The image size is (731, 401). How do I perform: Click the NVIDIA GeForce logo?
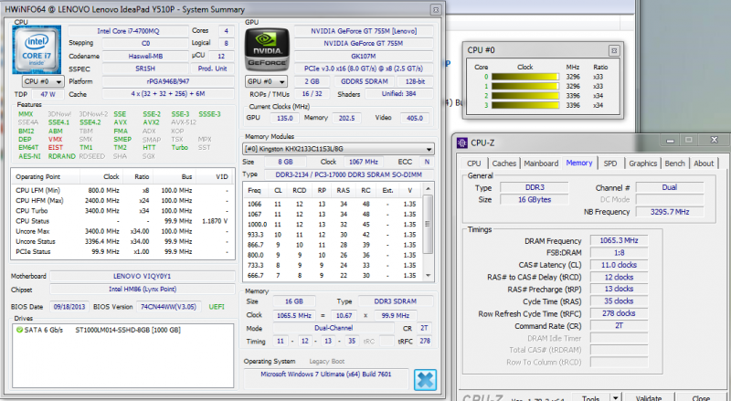tap(267, 50)
